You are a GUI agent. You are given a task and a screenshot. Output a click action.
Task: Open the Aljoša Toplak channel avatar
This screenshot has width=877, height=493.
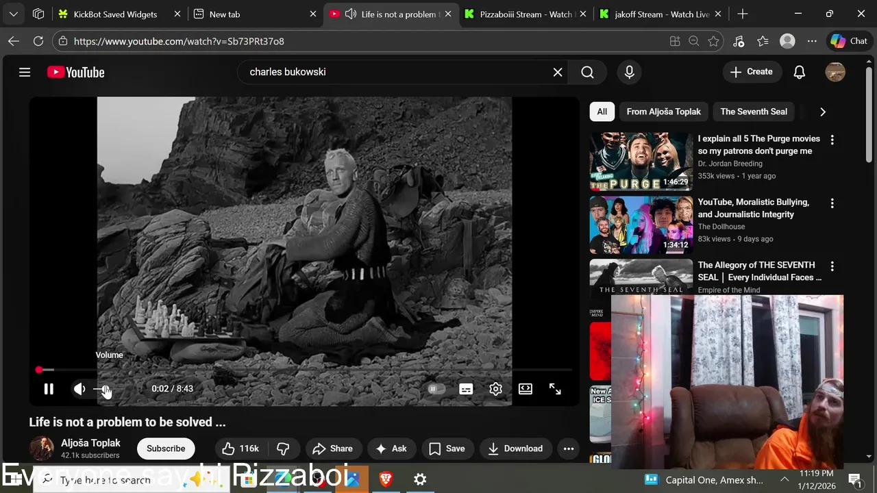[41, 448]
